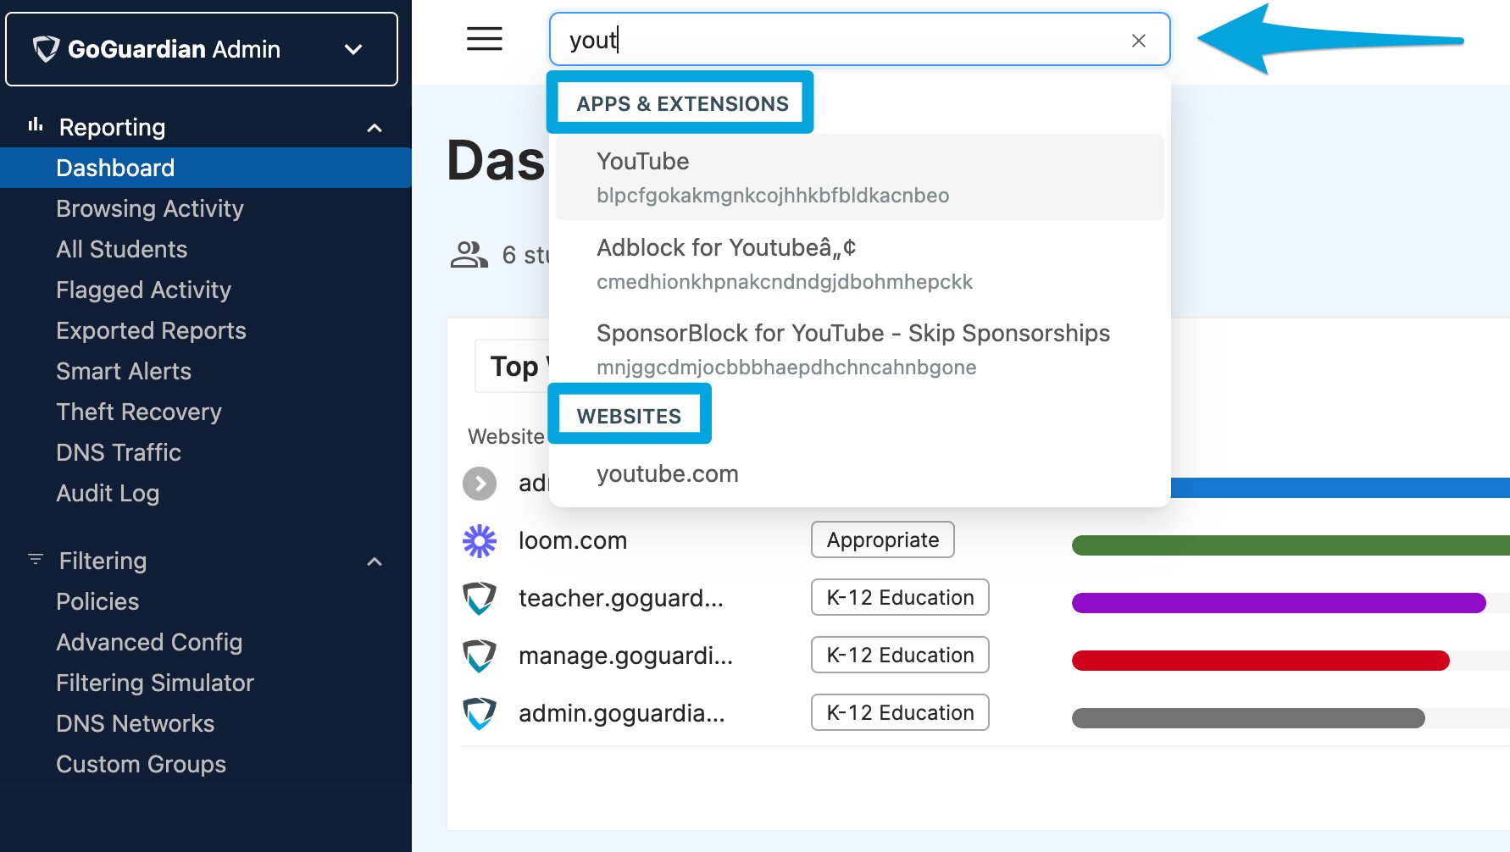Click the admin.goguardia... shield favicon
The width and height of the screenshot is (1510, 852).
pos(480,713)
